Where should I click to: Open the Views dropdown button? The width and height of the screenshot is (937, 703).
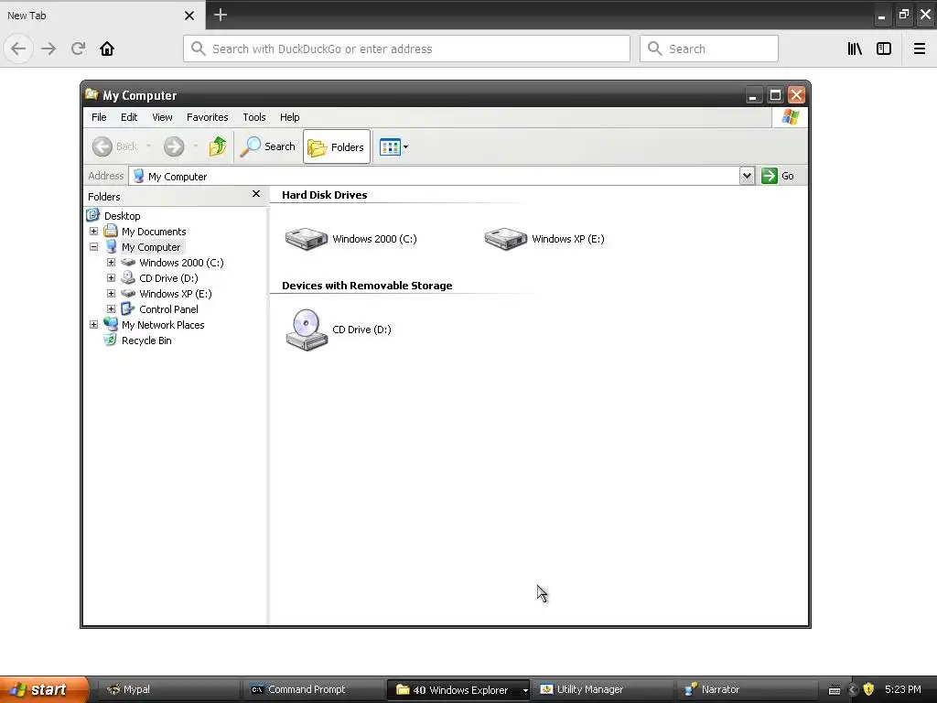(x=393, y=146)
